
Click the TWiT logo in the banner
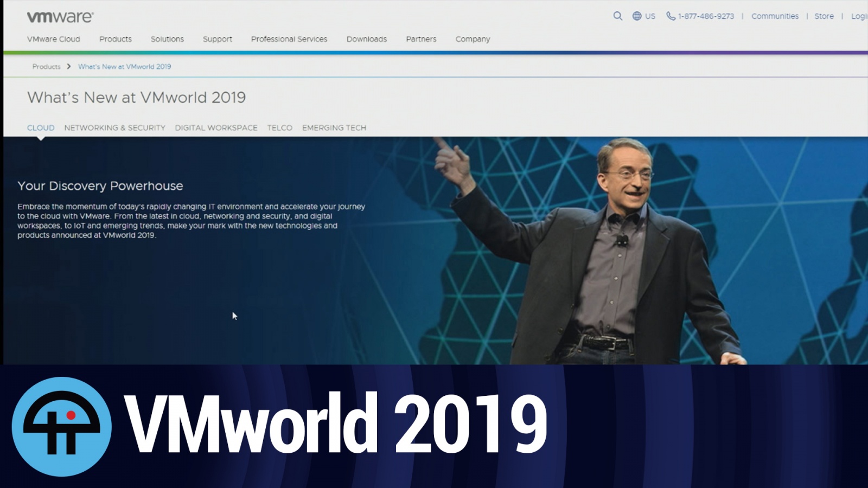[x=62, y=427]
